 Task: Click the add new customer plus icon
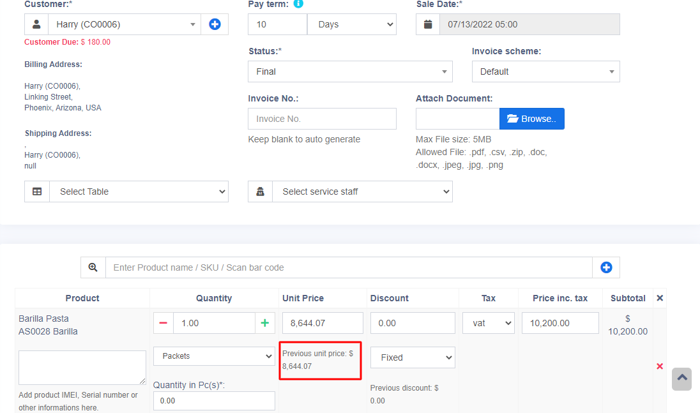(215, 24)
